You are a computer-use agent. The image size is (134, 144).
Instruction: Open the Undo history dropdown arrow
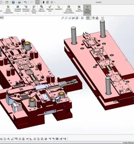point(28,2)
